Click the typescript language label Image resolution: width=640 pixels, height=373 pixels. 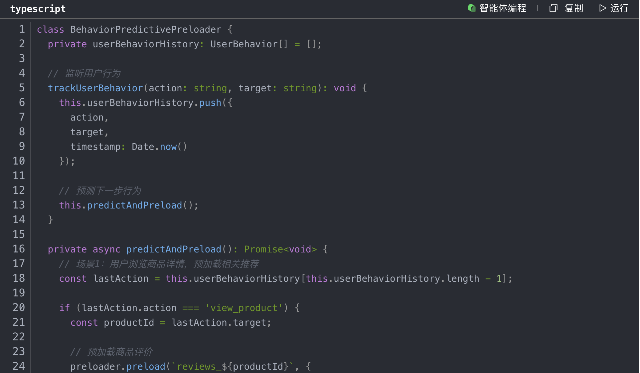point(38,9)
